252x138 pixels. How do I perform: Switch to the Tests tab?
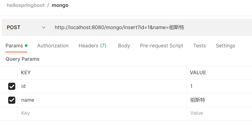point(199,46)
